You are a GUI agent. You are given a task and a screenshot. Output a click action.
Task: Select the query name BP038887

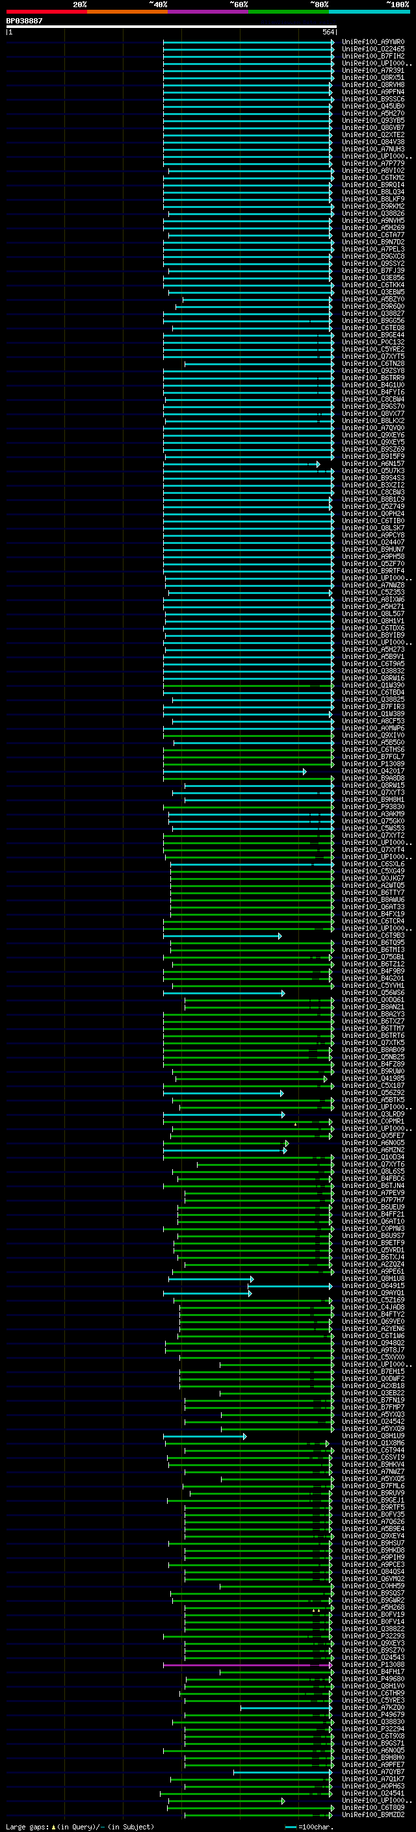tap(24, 21)
